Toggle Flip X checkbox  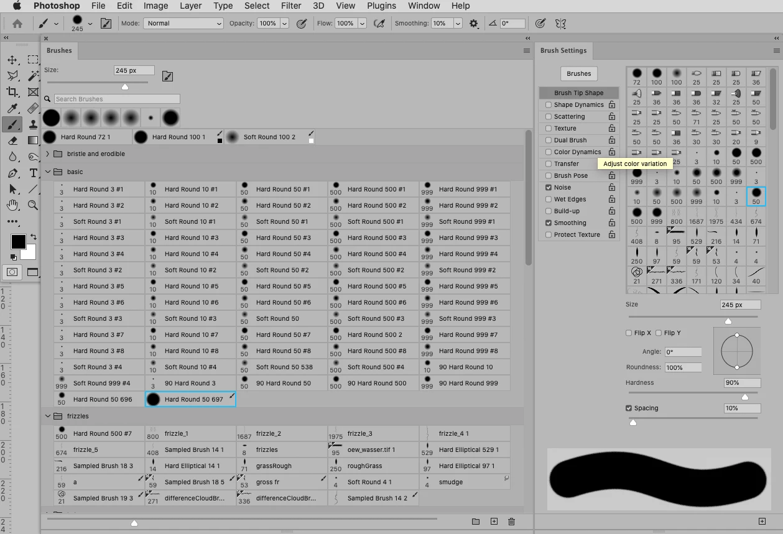[x=628, y=333]
